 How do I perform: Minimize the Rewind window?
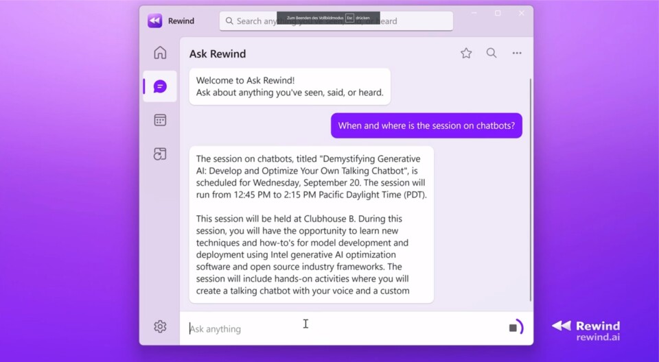point(474,13)
